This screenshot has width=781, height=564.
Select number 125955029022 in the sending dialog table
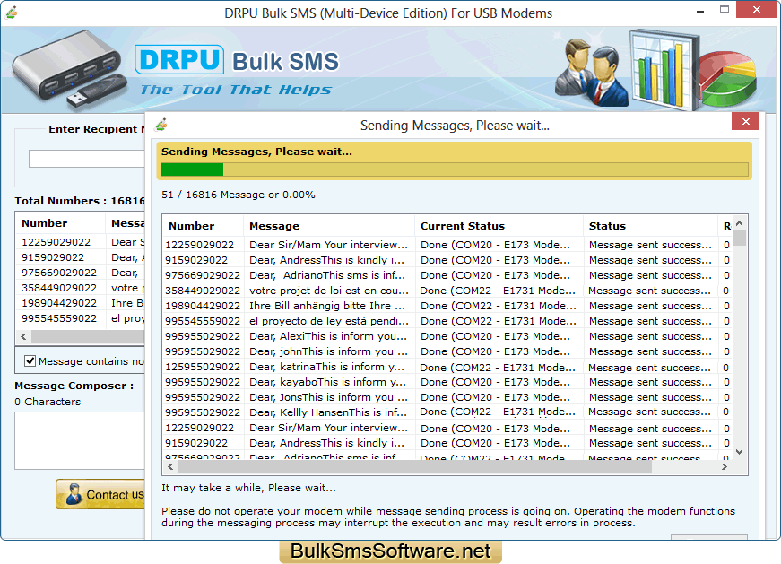point(203,367)
